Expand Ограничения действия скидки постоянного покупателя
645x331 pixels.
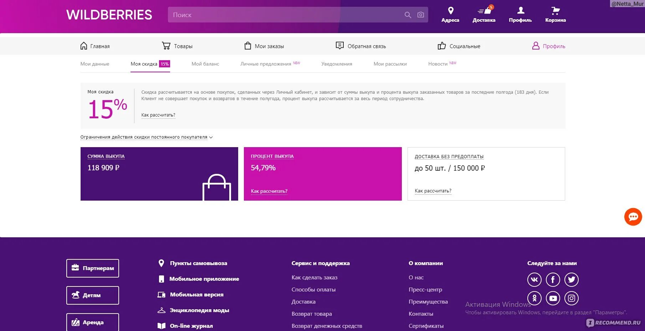coord(147,137)
